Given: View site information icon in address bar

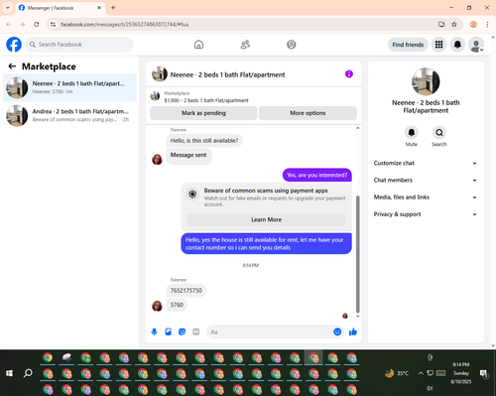Looking at the screenshot, I should tap(54, 24).
